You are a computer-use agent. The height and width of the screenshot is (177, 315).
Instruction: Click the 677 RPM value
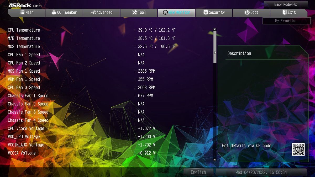coord(145,96)
